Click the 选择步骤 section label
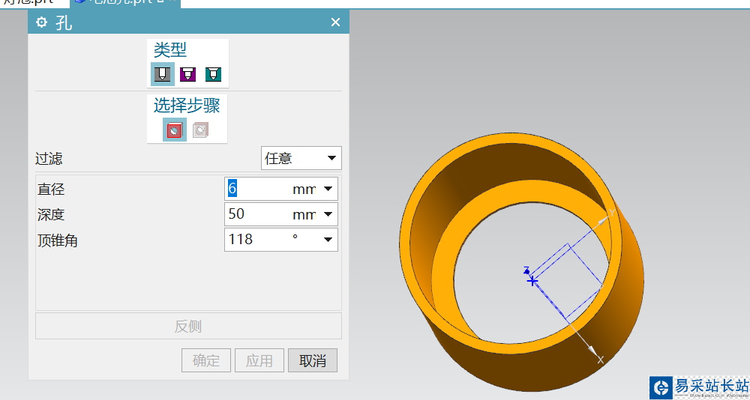The height and width of the screenshot is (400, 750). point(187,106)
